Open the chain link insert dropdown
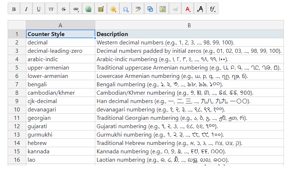289x169 pixels. tap(76, 9)
